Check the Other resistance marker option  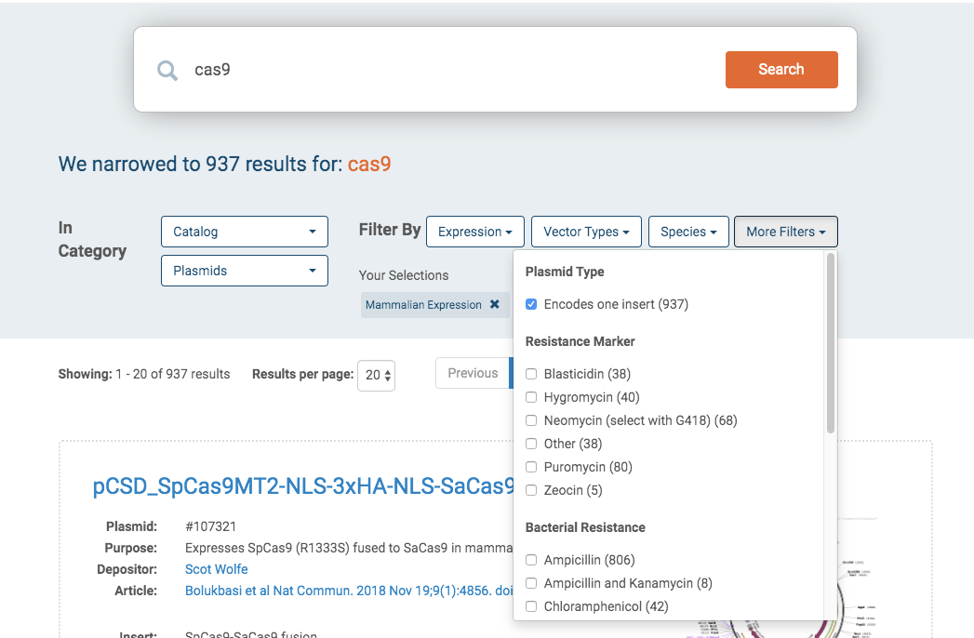[531, 444]
